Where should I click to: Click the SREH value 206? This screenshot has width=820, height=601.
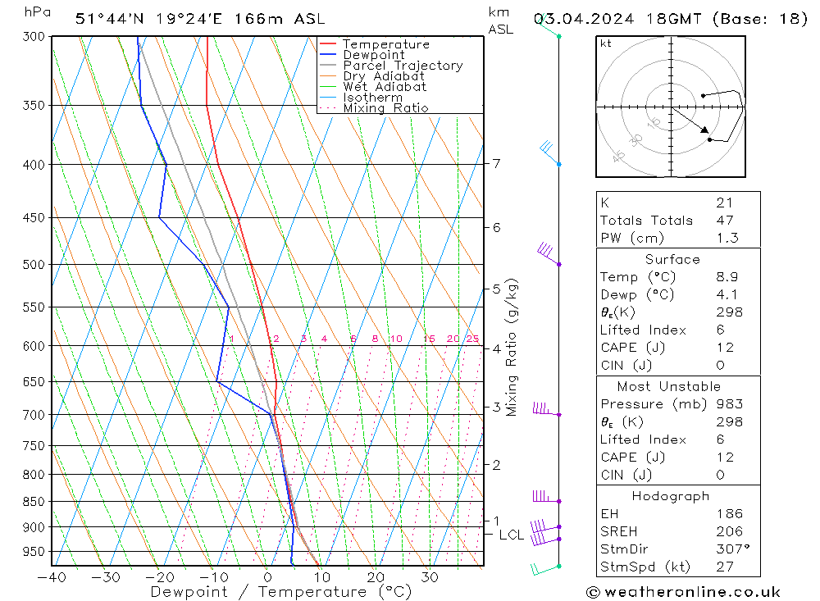730,532
